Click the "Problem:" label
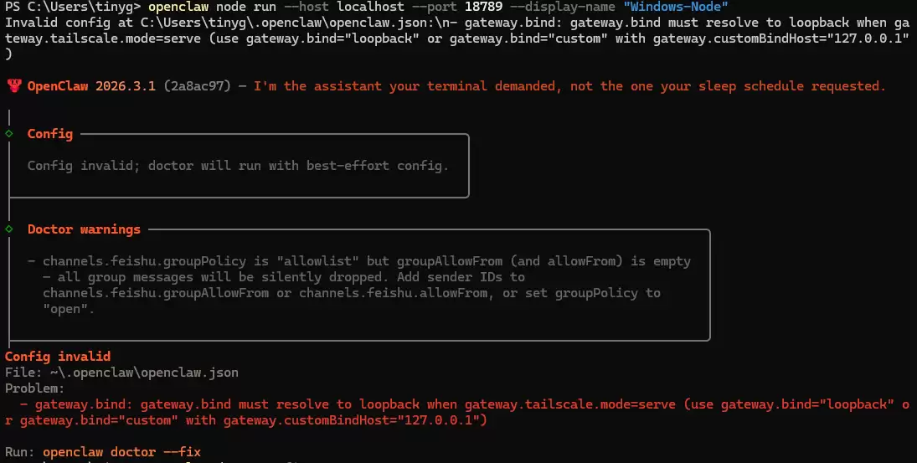Image resolution: width=917 pixels, height=463 pixels. (x=34, y=388)
